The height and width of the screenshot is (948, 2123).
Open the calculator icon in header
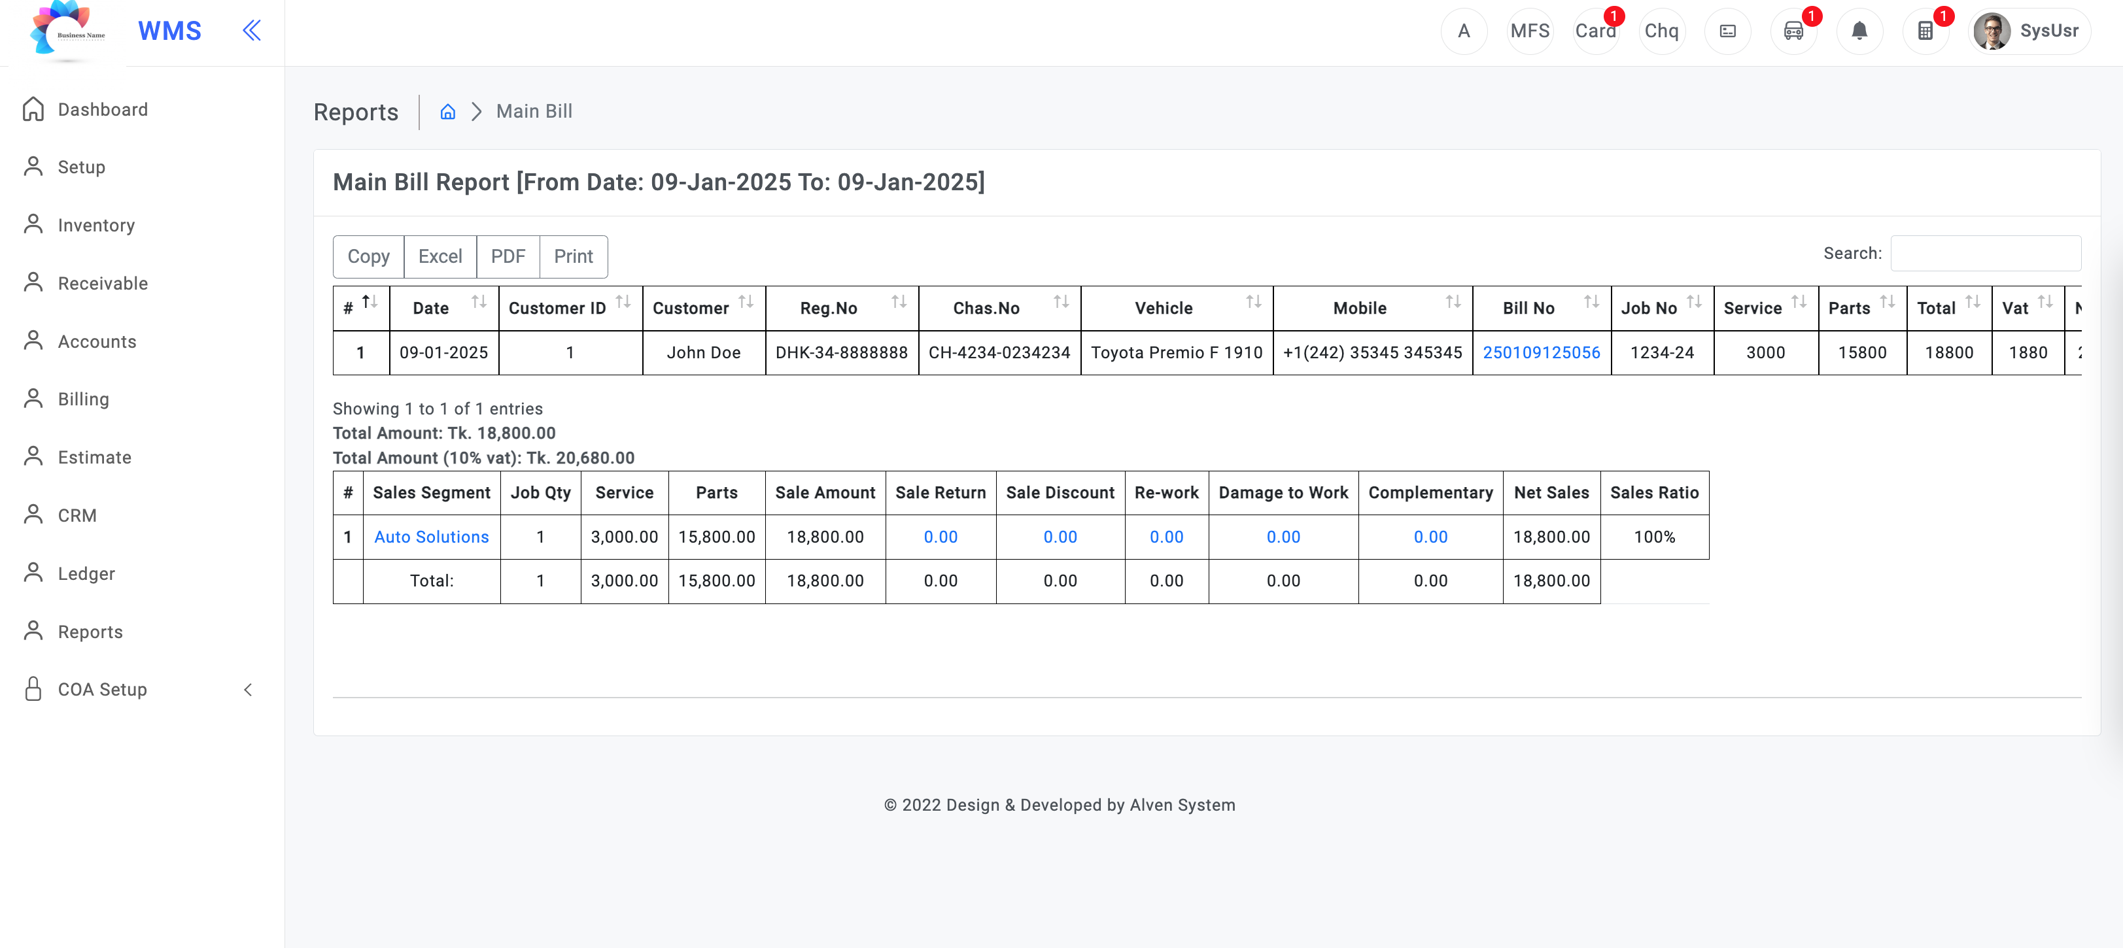coord(1925,31)
